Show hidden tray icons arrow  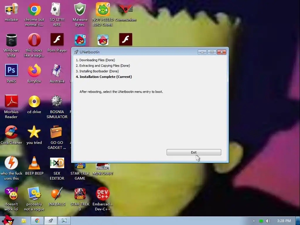254,221
